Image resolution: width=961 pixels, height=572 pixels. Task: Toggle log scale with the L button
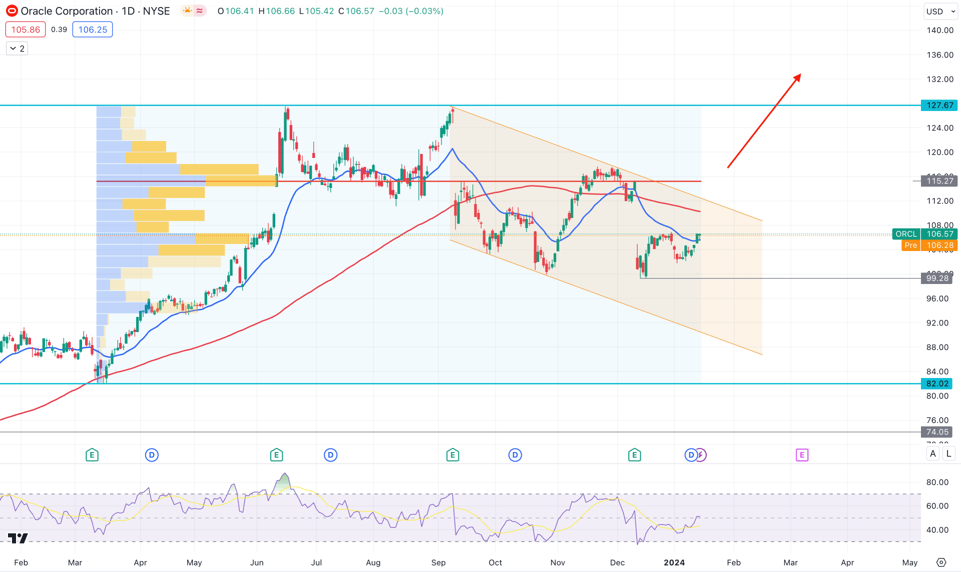[x=948, y=454]
